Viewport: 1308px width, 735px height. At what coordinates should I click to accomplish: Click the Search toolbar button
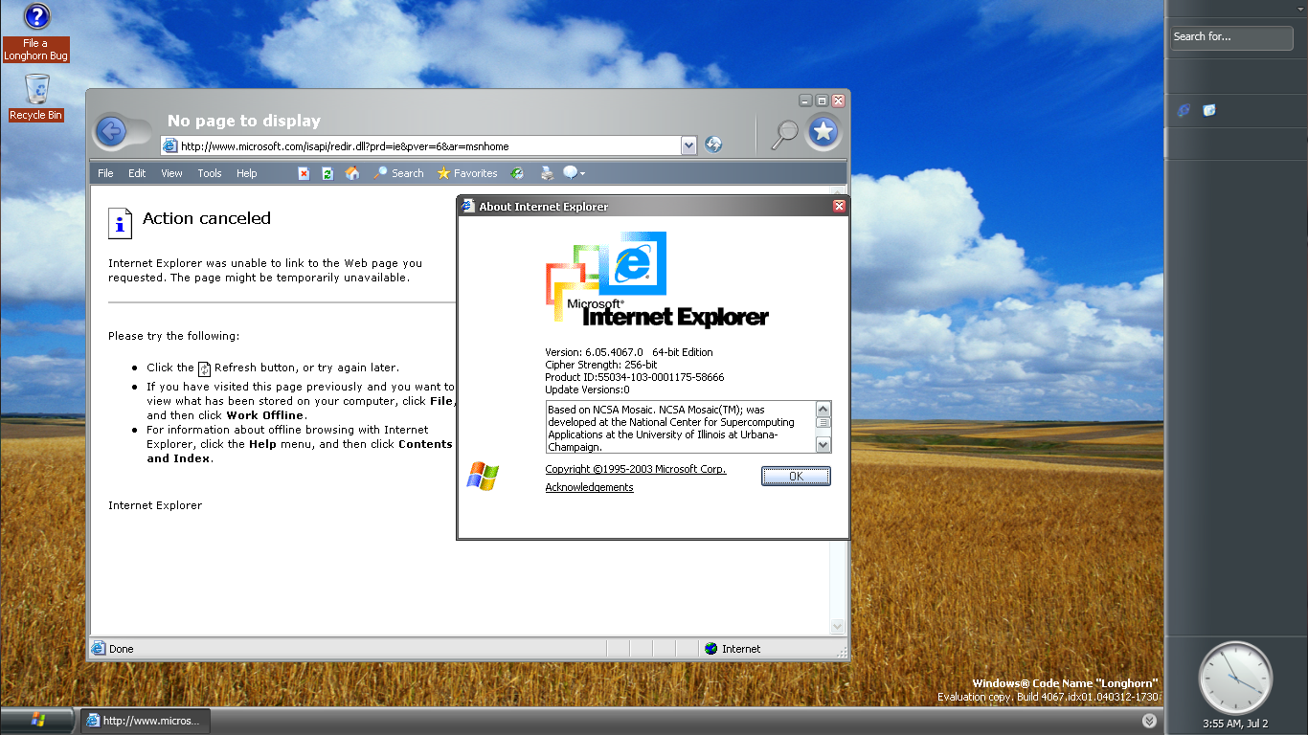click(x=398, y=173)
